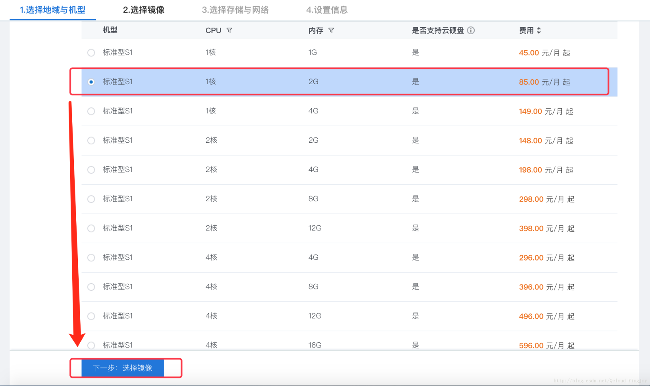Click the 398.00 元/月 起 price
The image size is (650, 386).
[547, 228]
